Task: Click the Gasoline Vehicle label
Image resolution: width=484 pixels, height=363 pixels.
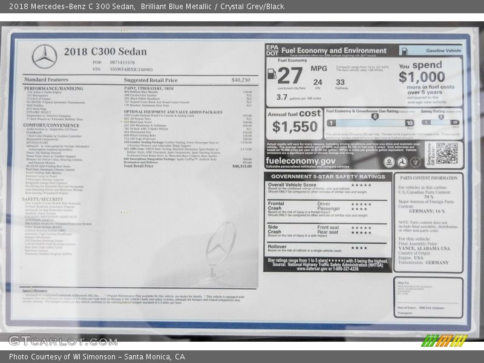Action: click(443, 51)
